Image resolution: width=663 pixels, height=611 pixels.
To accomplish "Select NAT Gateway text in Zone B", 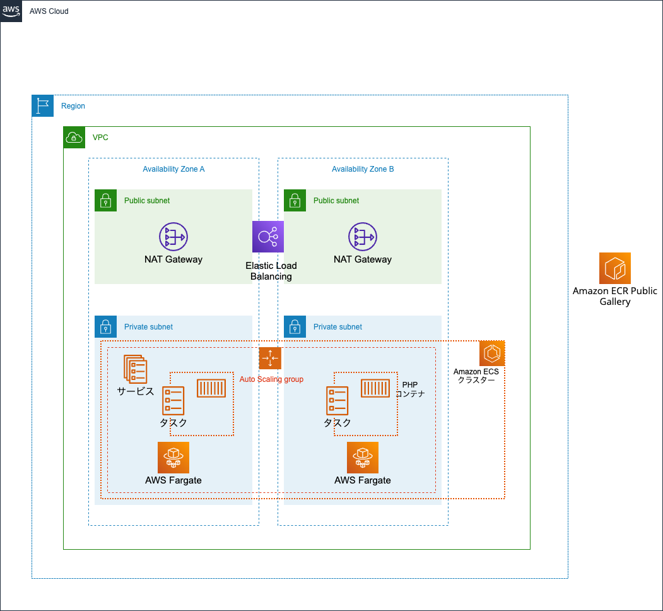I will (362, 259).
